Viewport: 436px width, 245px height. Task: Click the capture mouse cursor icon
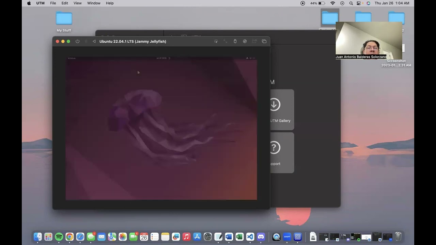coord(216,42)
